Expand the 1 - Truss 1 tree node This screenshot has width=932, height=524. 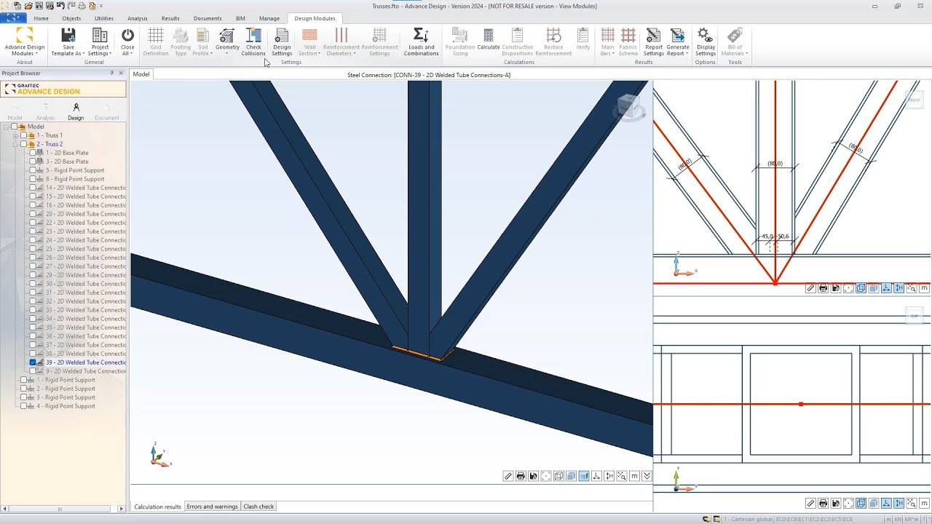[x=15, y=135]
